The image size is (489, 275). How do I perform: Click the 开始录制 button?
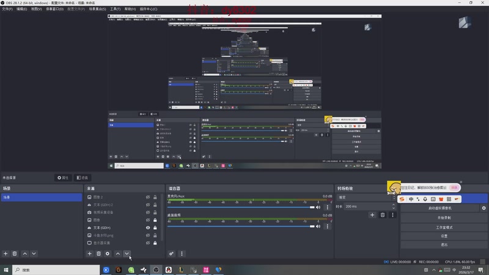point(444,218)
